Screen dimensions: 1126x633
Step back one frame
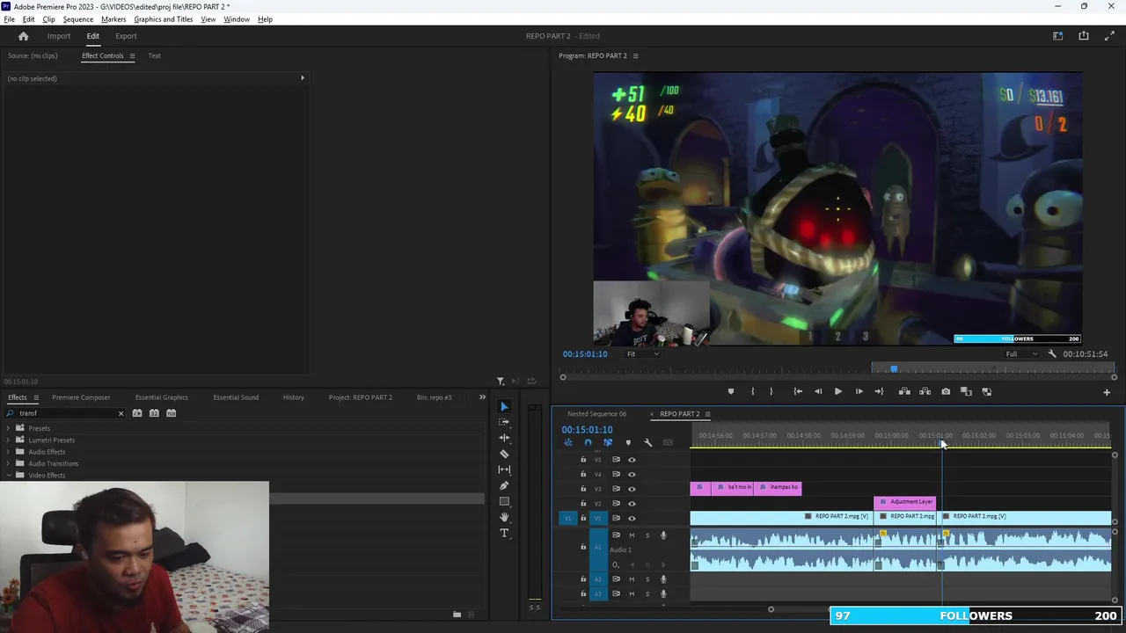[818, 391]
